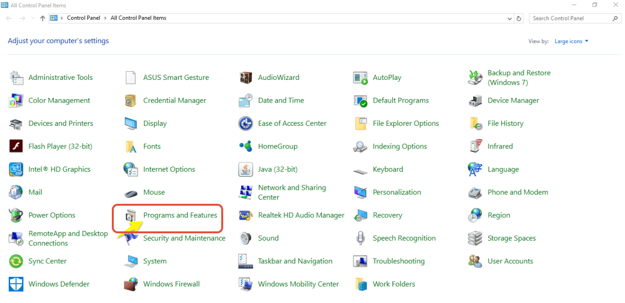Click the Storage Spaces icon
625x303 pixels.
coord(475,238)
